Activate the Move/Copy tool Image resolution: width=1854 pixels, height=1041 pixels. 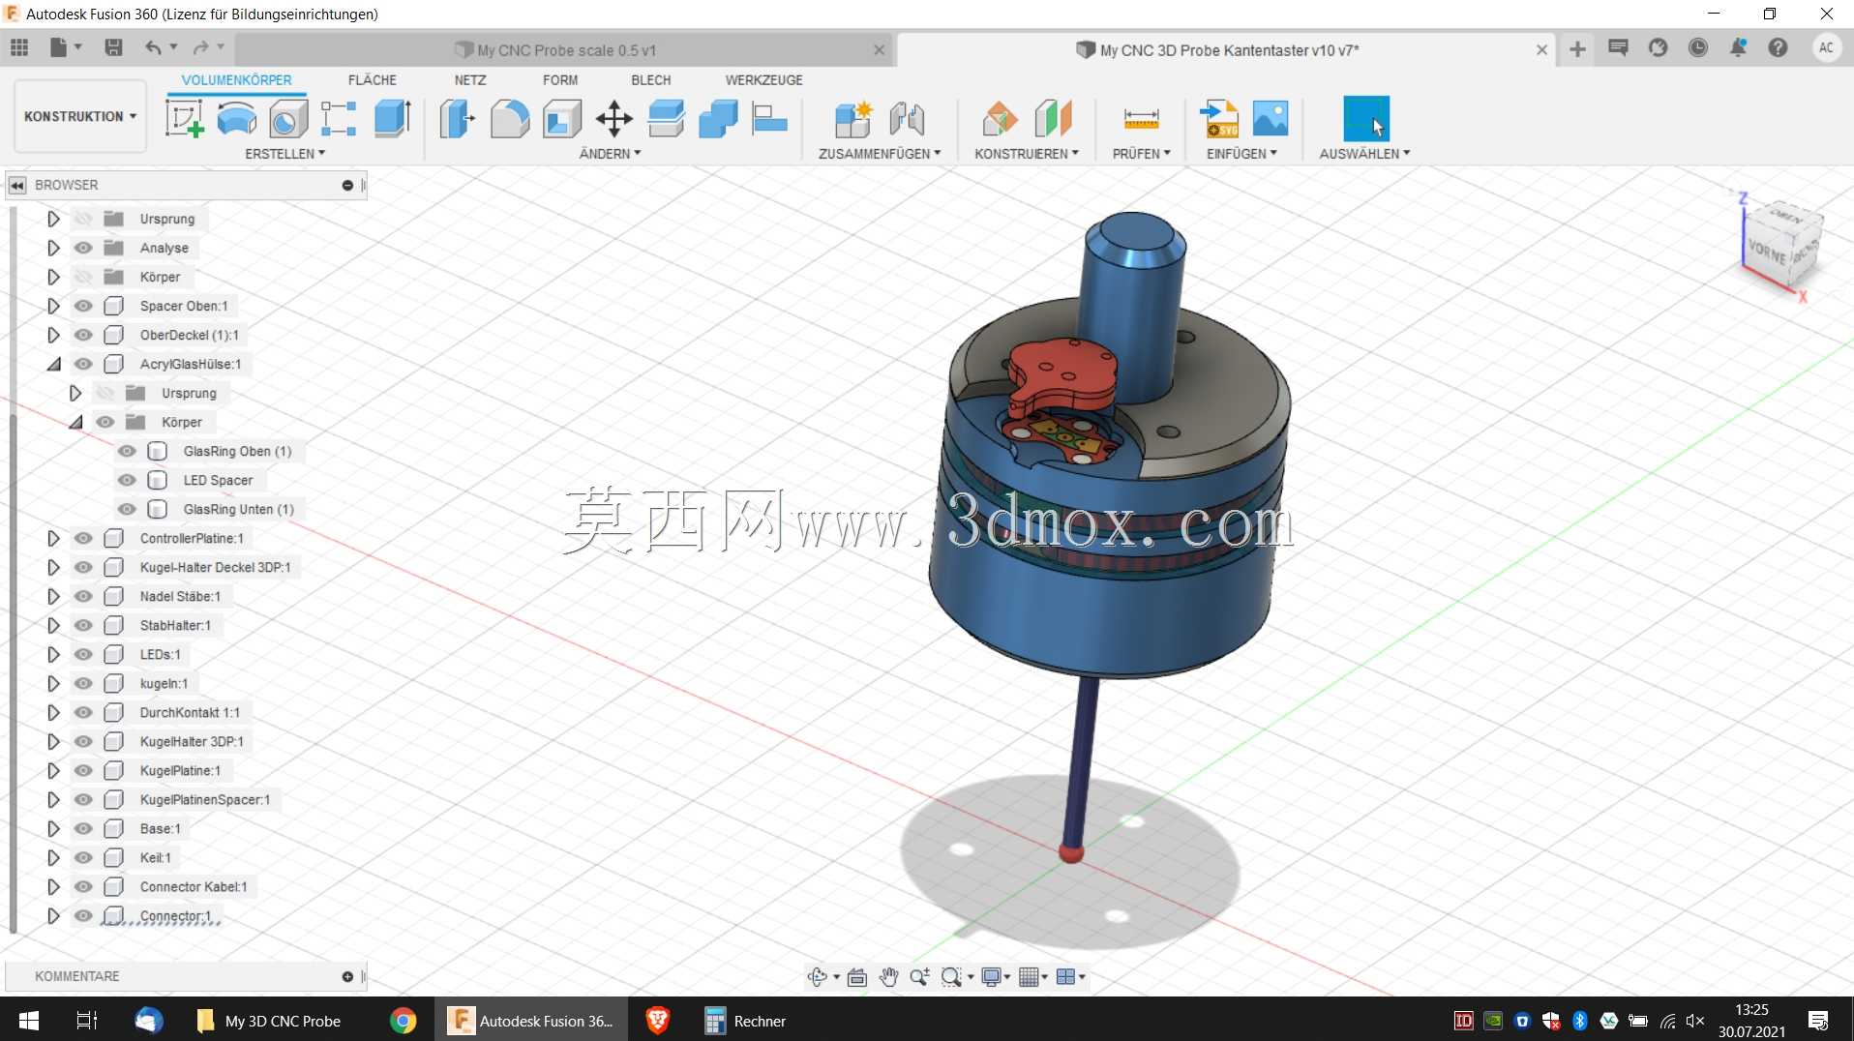[x=613, y=119]
